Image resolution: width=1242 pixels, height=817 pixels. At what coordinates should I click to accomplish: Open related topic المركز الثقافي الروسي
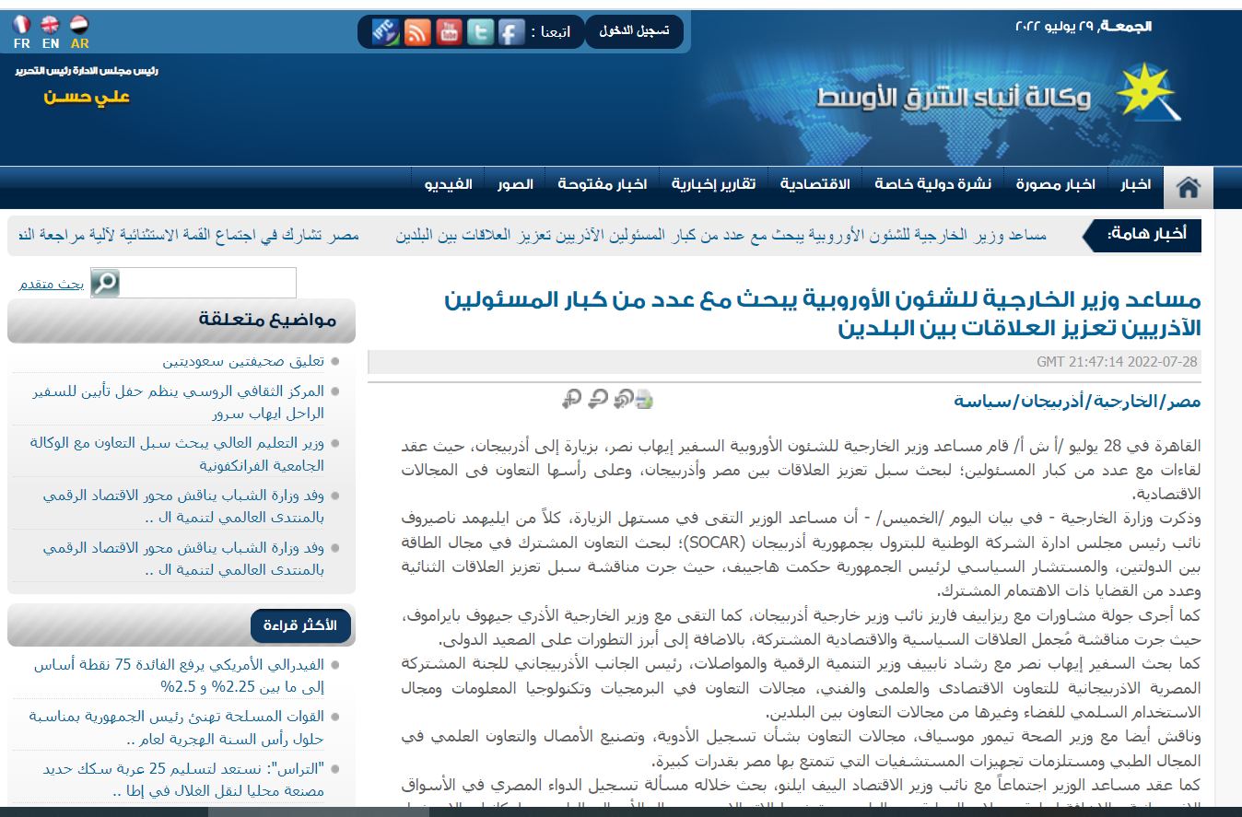179,403
